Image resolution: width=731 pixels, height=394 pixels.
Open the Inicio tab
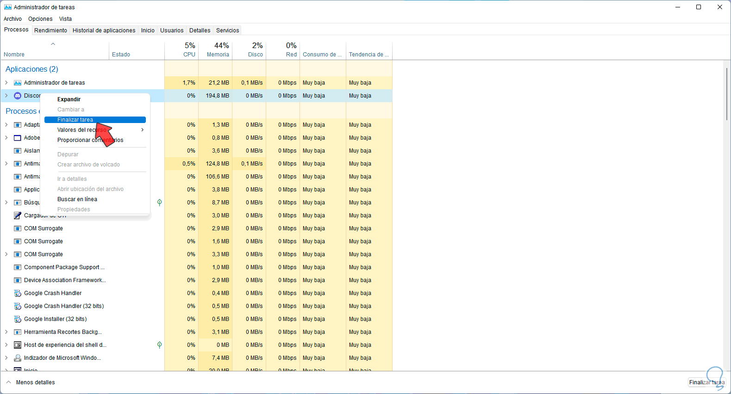click(x=148, y=31)
